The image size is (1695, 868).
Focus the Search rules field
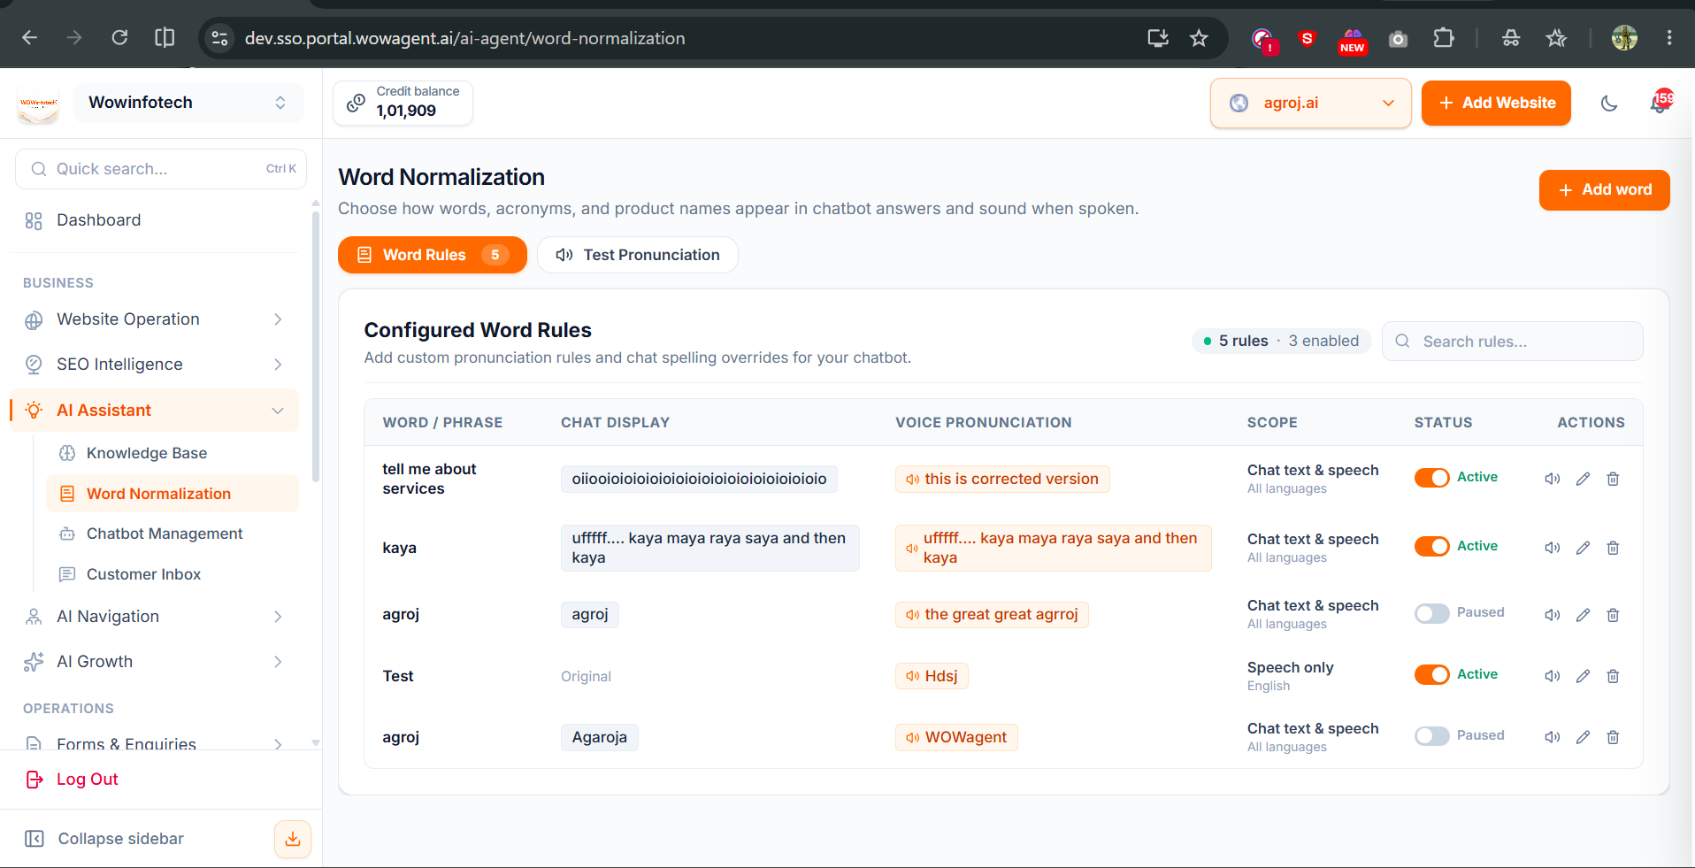click(1513, 342)
